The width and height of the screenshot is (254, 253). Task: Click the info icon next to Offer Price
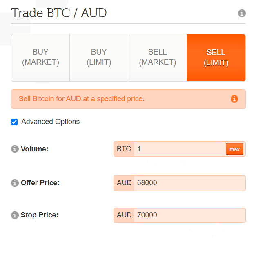[x=15, y=183]
